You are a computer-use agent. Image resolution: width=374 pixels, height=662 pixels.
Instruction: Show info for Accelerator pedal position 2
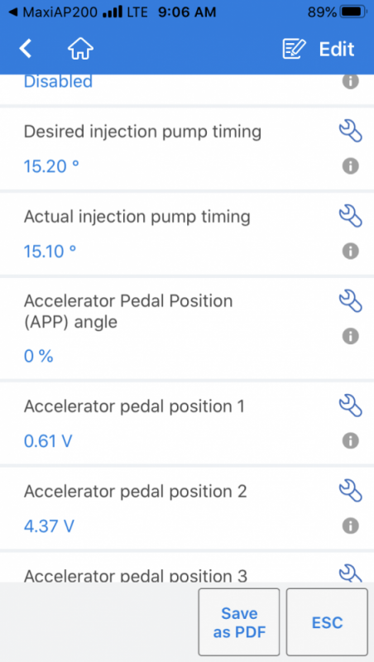tap(350, 525)
